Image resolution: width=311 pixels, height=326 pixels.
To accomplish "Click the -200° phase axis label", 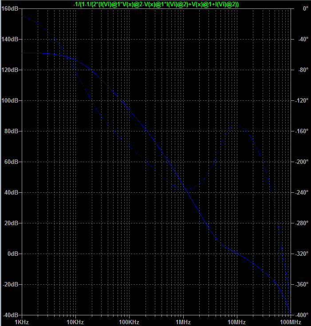I will (x=302, y=162).
